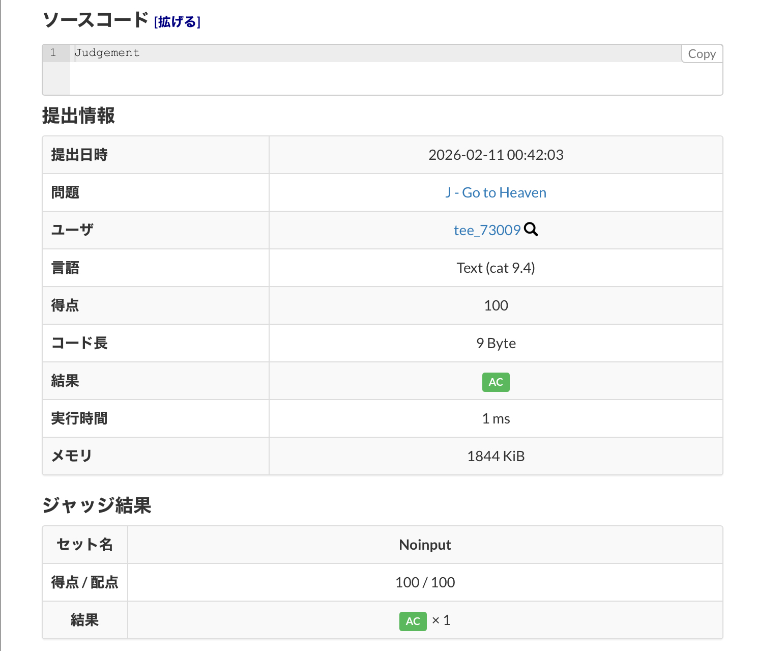Screen dimensions: 757x651
Task: Click the execution time value 1 ms
Action: [496, 419]
